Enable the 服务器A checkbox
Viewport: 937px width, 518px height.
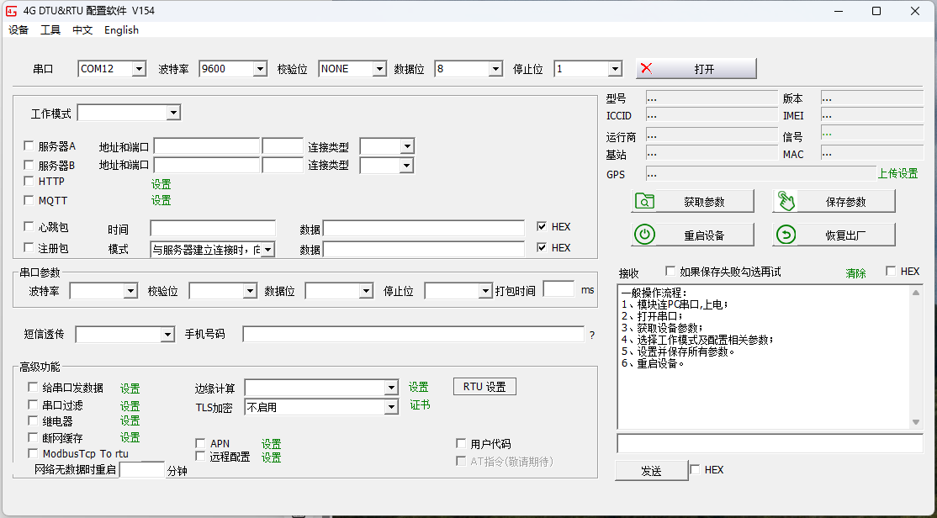29,146
